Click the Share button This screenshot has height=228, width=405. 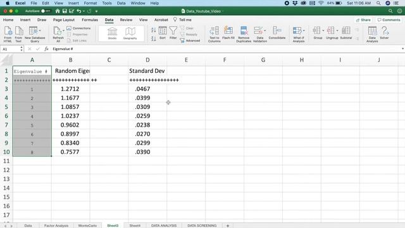[363, 20]
